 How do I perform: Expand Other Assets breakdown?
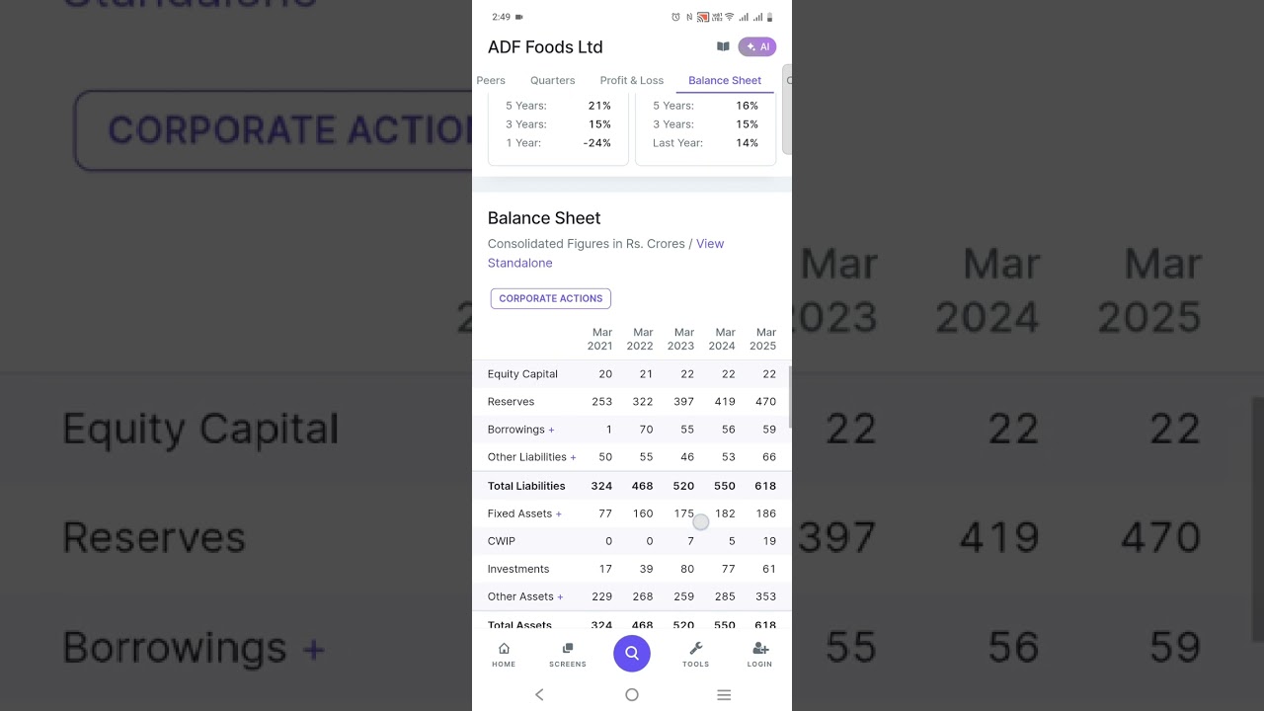point(560,596)
